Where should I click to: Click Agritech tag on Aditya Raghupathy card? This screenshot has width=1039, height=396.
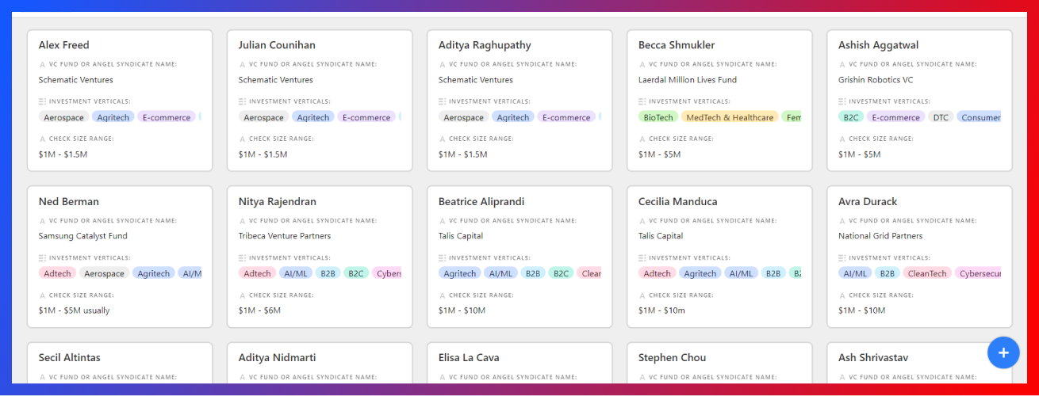[x=513, y=117]
